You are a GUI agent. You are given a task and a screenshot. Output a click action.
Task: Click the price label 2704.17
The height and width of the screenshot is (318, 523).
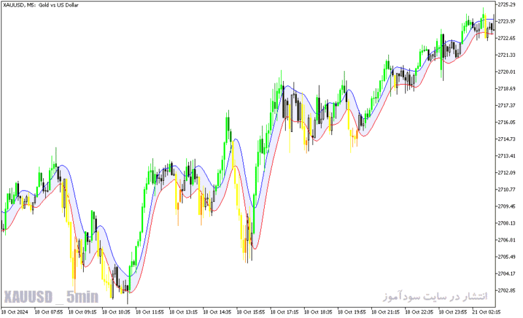506,274
